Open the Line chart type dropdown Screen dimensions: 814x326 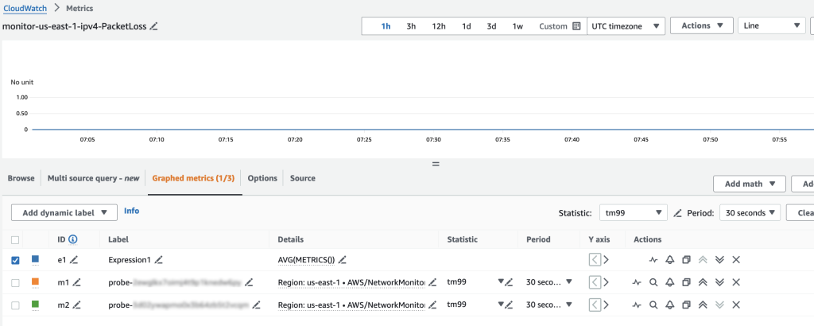coord(771,25)
